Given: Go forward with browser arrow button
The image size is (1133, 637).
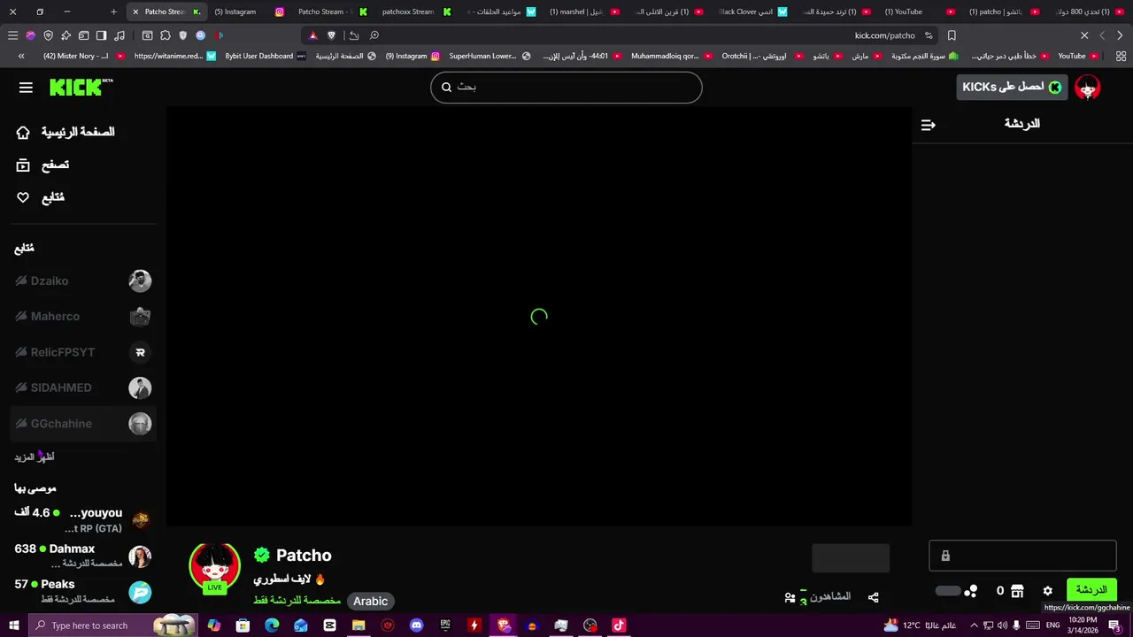Looking at the screenshot, I should 1102,35.
